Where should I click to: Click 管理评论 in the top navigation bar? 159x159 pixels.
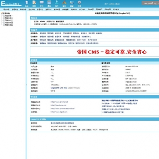click(x=40, y=9)
